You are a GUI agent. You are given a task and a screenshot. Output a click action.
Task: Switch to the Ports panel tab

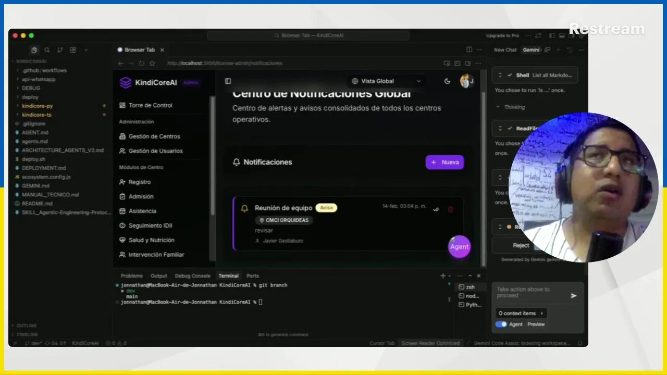tap(253, 276)
